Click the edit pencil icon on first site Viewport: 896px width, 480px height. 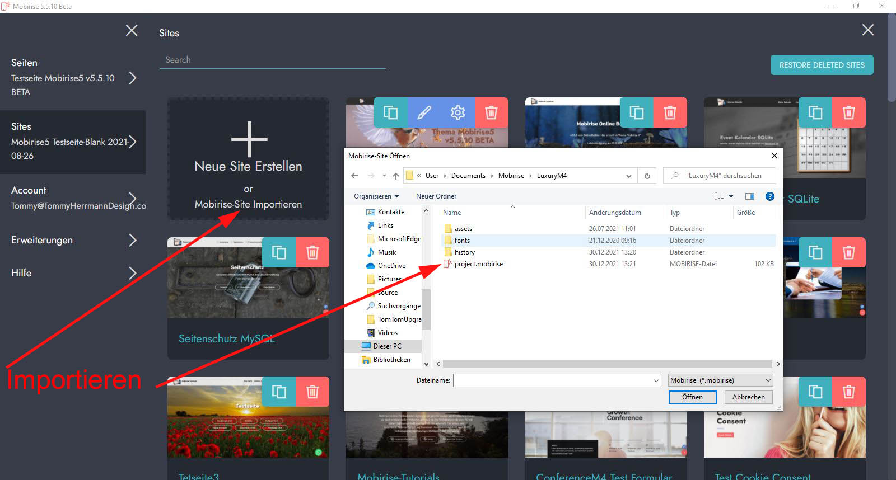(x=424, y=113)
